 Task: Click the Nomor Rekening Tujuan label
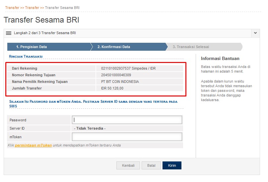tap(33, 75)
